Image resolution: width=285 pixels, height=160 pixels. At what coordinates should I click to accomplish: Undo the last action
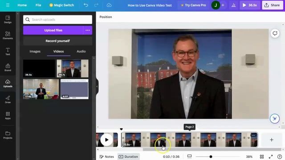86,5
